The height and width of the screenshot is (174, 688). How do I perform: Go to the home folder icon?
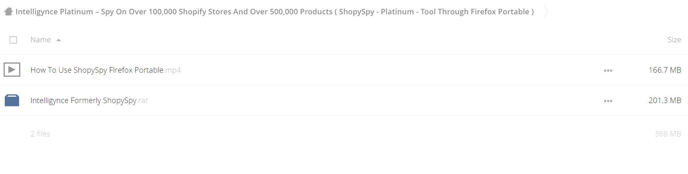9,12
